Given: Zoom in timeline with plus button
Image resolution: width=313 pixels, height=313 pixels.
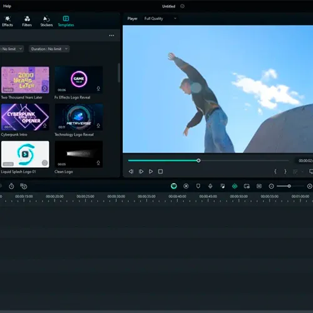Looking at the screenshot, I should click(310, 186).
